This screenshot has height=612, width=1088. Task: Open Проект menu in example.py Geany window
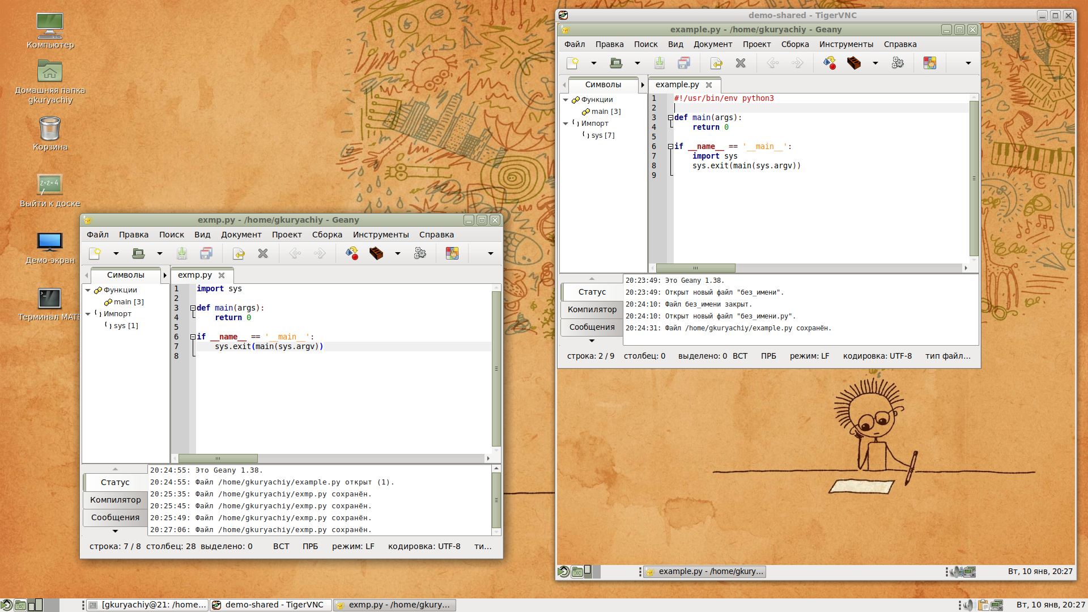[756, 44]
